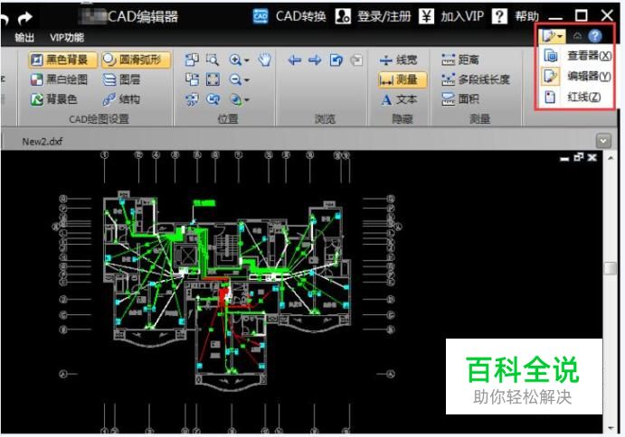Toggle 黑白绘图 black-and-white drawing

59,79
